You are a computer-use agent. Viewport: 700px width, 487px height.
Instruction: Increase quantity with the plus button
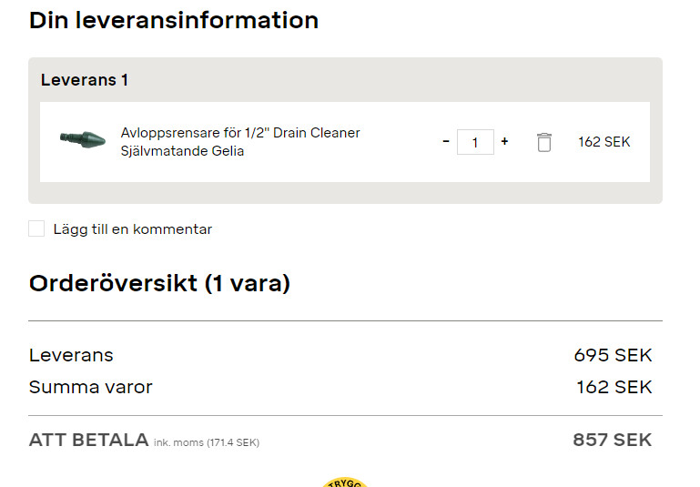click(x=504, y=142)
